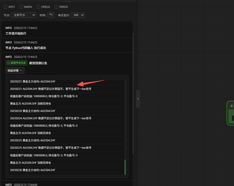The width and height of the screenshot is (234, 186).
Task: Click the green node on the canvas
Action: pyautogui.click(x=230, y=113)
